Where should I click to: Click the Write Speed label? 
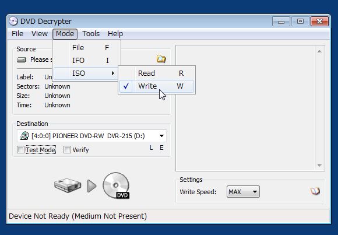coord(198,192)
